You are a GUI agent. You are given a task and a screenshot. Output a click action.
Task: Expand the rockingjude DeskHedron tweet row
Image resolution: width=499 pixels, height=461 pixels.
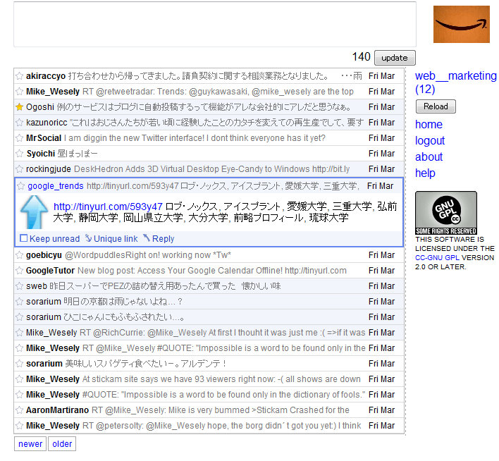pos(209,169)
